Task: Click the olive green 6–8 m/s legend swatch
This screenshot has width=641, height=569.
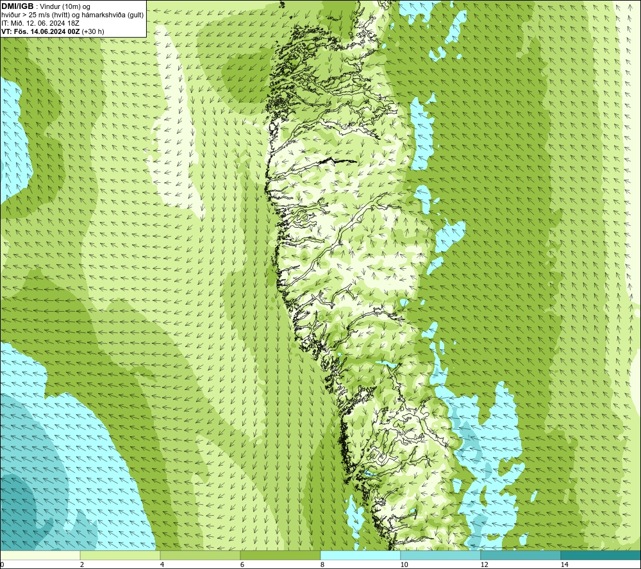Action: pos(281,555)
